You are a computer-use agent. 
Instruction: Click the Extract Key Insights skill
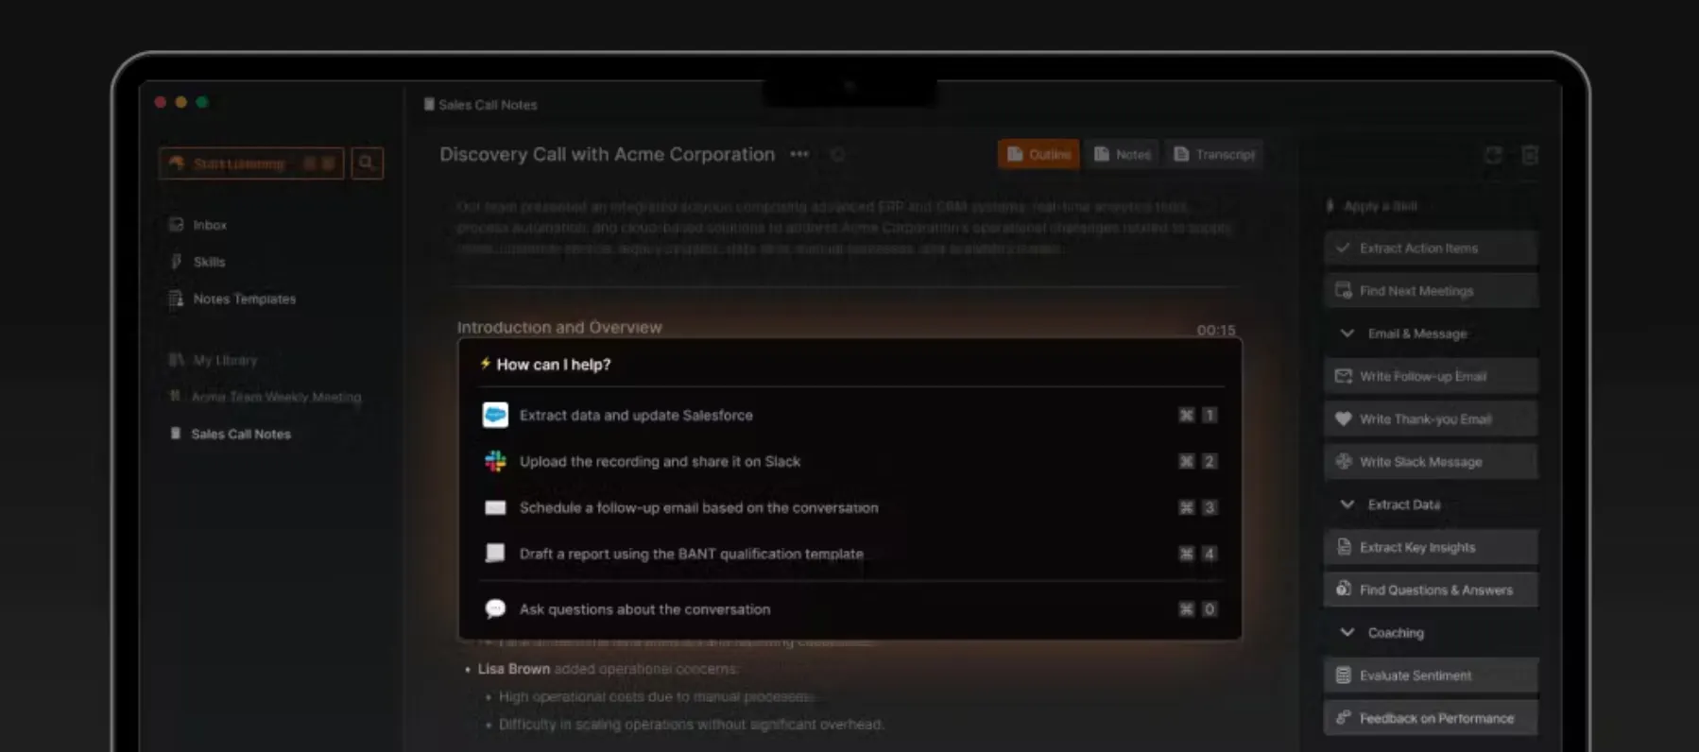click(x=1431, y=547)
